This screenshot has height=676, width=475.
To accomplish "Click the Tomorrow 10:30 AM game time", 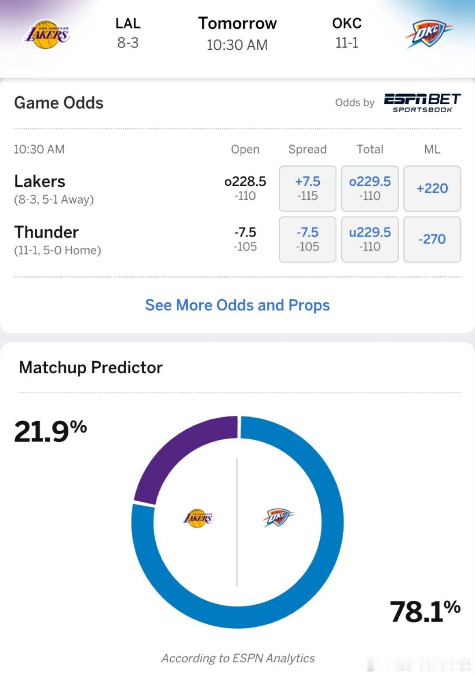I will 237,33.
